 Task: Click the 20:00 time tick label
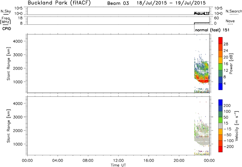pyautogui.click(x=179, y=161)
